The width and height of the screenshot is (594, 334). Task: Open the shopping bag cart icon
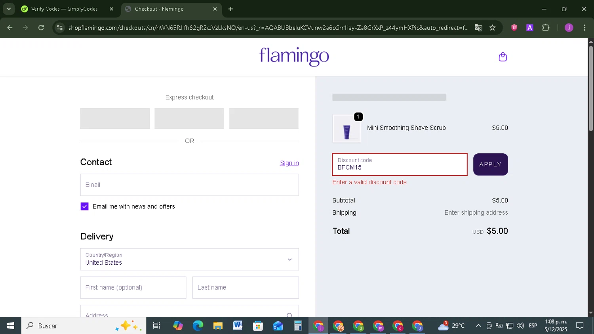click(503, 57)
